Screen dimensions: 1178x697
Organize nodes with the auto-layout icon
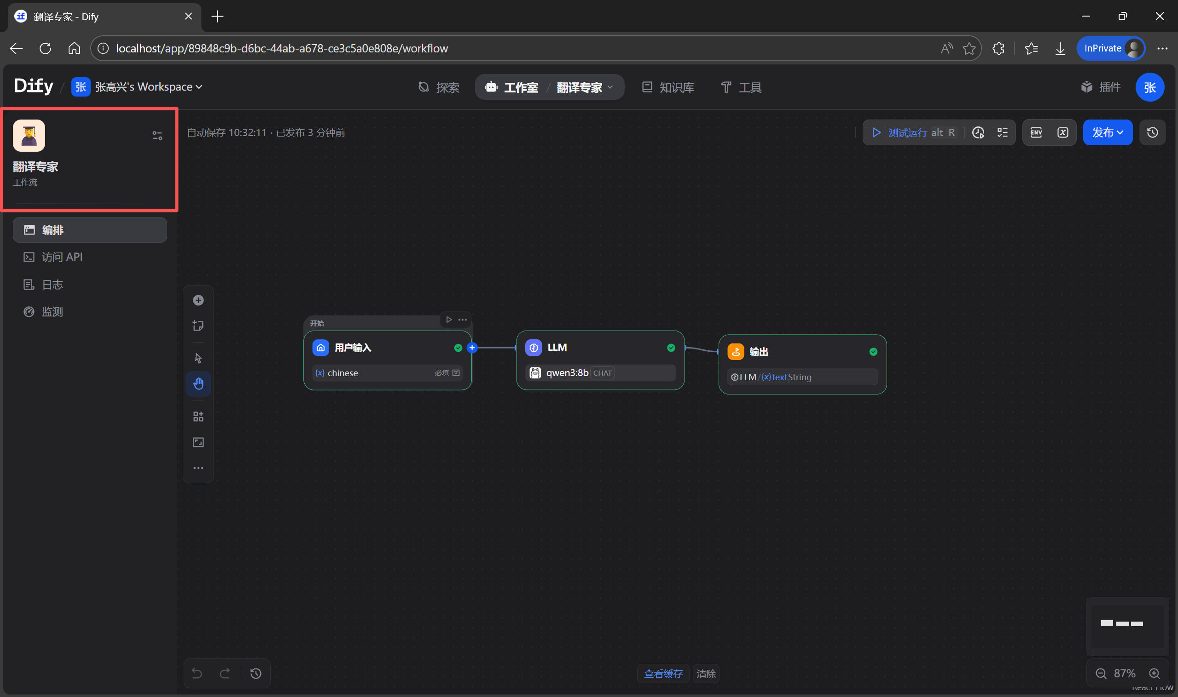pos(198,417)
